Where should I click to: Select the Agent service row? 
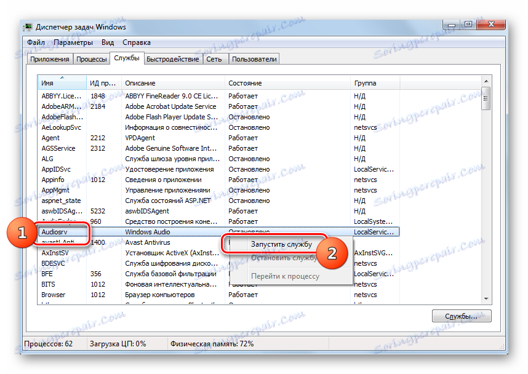[x=218, y=138]
